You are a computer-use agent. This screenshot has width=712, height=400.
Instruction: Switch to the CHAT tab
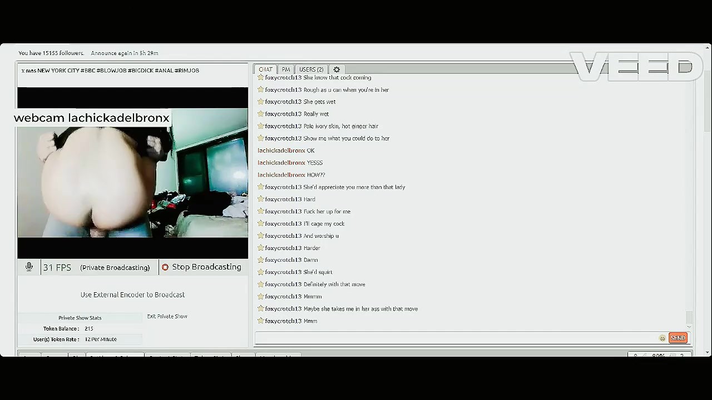click(x=265, y=69)
